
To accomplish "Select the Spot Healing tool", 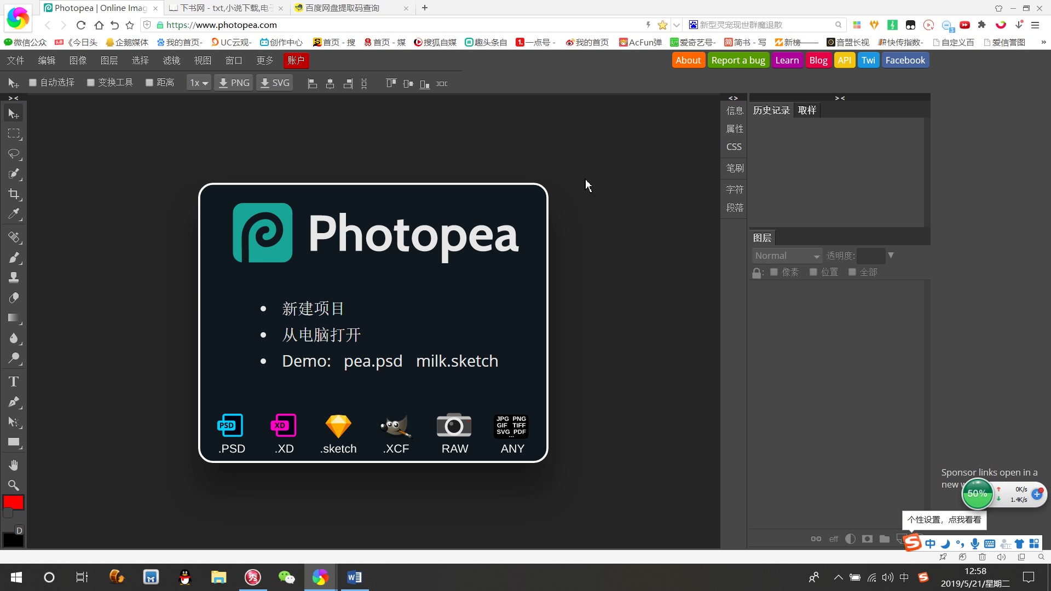I will tap(14, 237).
